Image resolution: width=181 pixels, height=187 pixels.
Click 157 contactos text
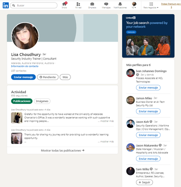pos(19,71)
